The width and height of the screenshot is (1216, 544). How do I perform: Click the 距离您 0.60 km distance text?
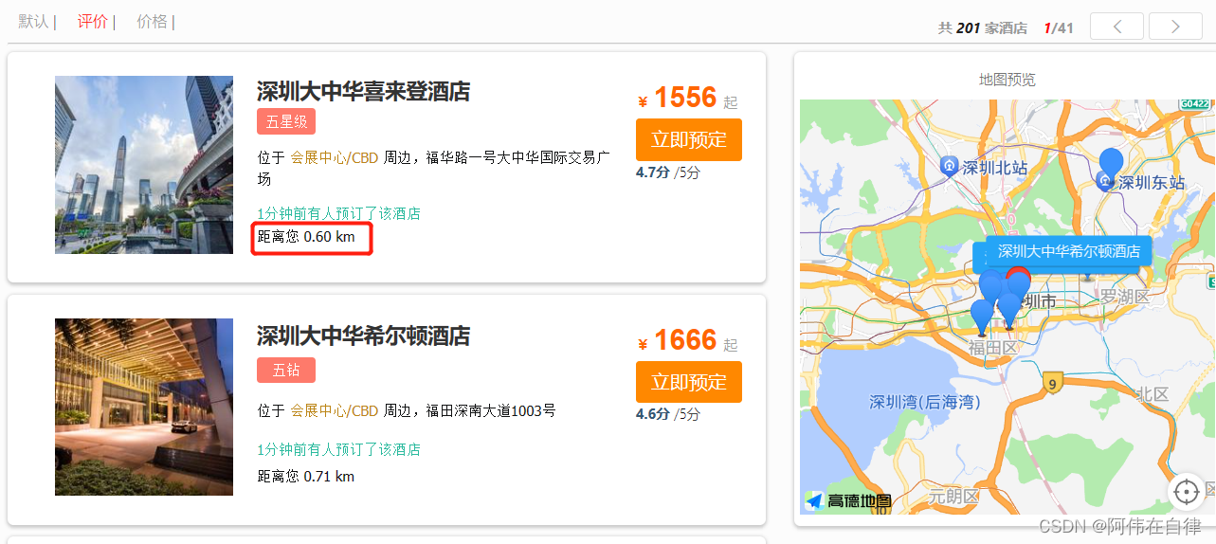coord(306,237)
